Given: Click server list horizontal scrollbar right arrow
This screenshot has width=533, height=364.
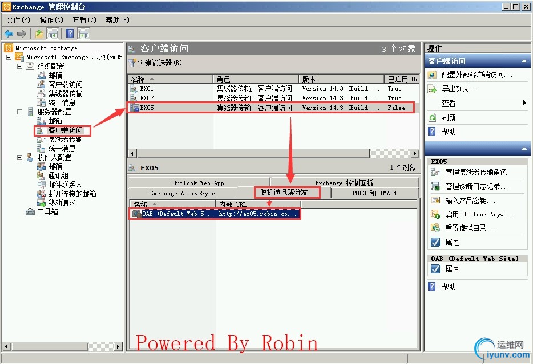Looking at the screenshot, I should [414, 153].
